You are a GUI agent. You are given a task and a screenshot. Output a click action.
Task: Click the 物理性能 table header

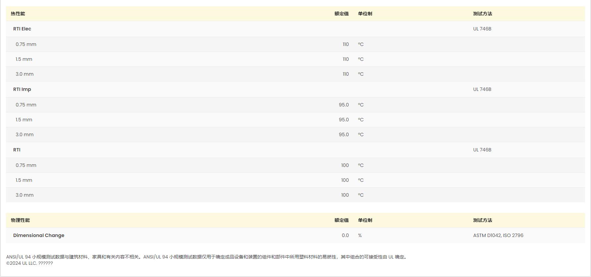[20, 220]
